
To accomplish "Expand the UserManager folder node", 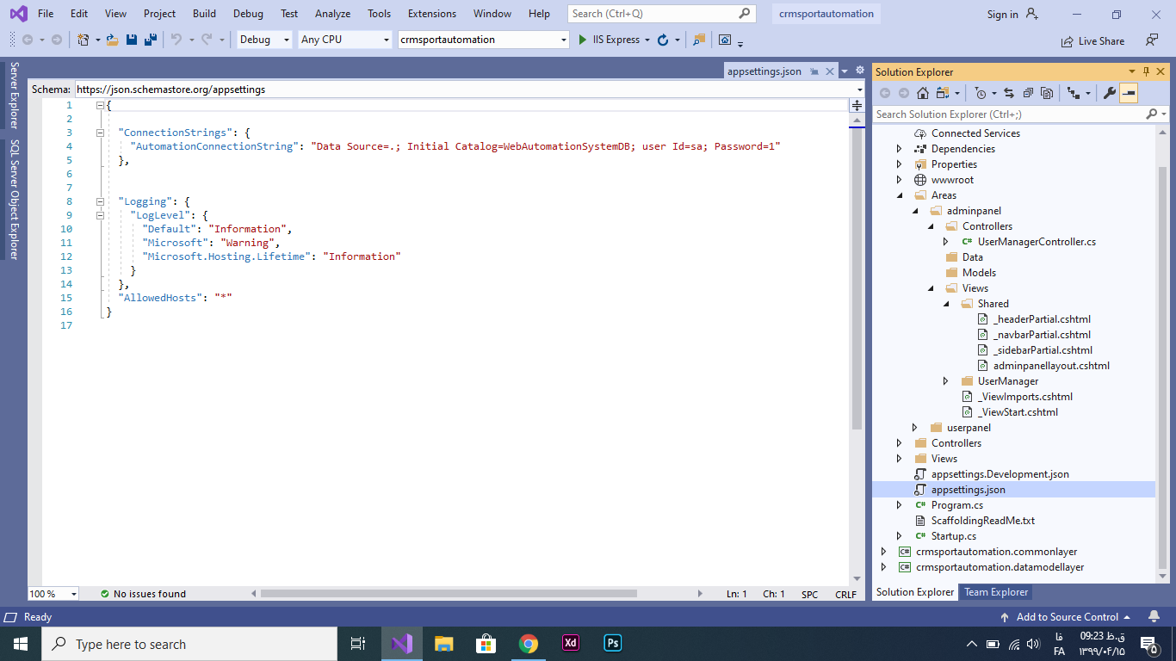I will point(946,381).
